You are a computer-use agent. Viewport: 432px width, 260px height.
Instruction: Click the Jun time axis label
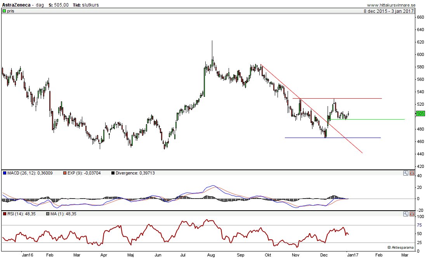pyautogui.click(x=158, y=255)
